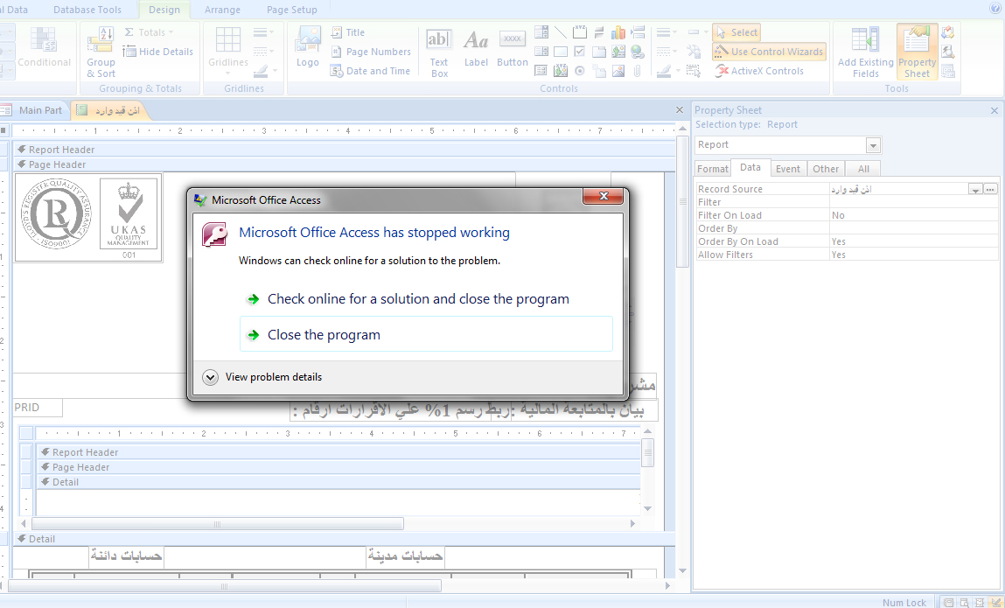Toggle the Select objects tool
The height and width of the screenshot is (608, 1005).
click(x=737, y=32)
